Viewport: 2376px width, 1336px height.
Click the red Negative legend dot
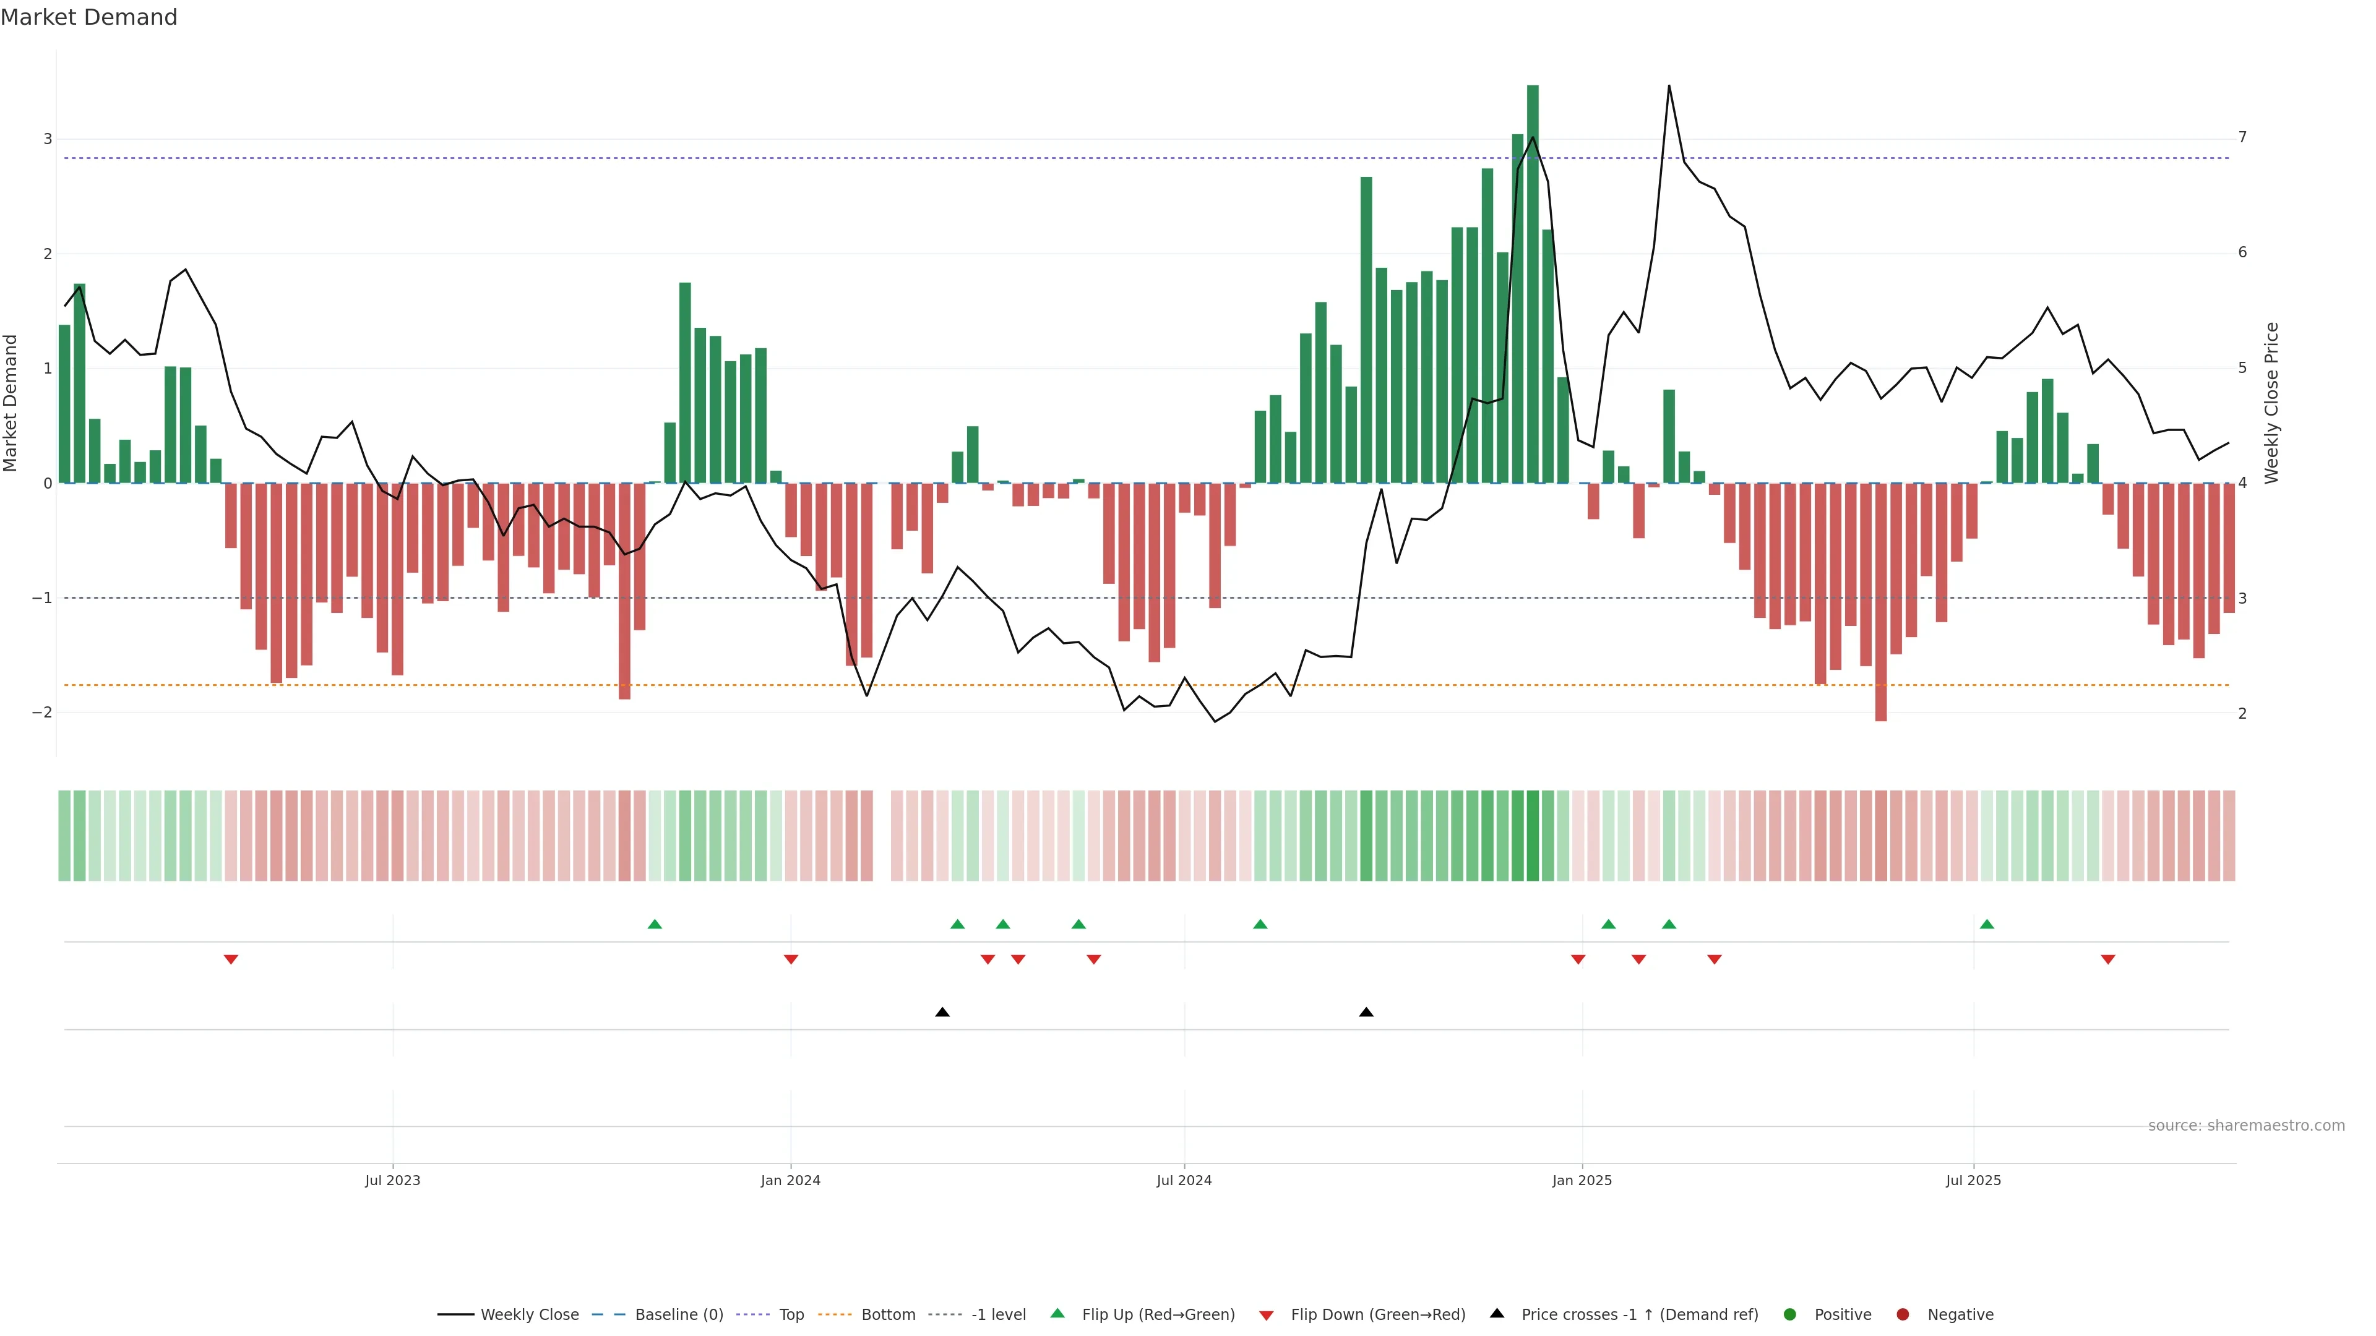point(1903,1315)
